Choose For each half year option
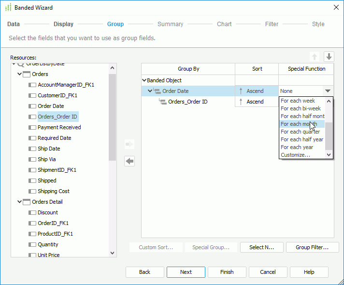The height and width of the screenshot is (285, 344). coord(302,139)
